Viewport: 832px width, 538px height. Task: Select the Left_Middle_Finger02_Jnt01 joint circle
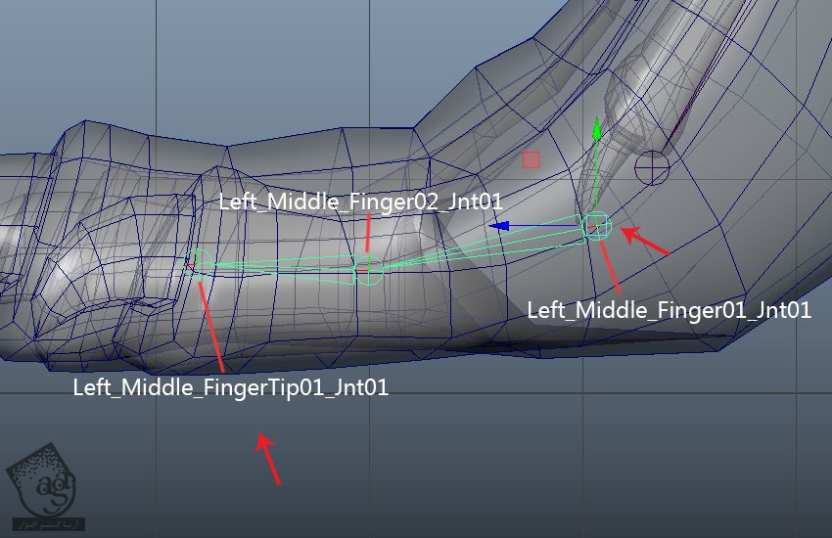pyautogui.click(x=369, y=270)
